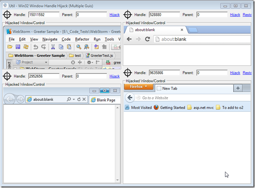Image resolution: width=255 pixels, height=188 pixels.
Task: Click Chrome's forward arrow button
Action: coord(138,39)
